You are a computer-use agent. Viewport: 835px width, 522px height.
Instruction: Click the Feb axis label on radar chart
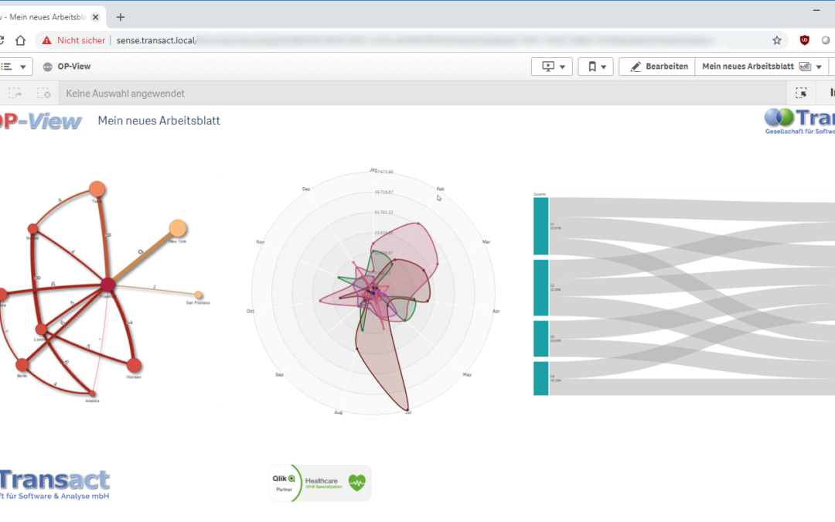441,189
